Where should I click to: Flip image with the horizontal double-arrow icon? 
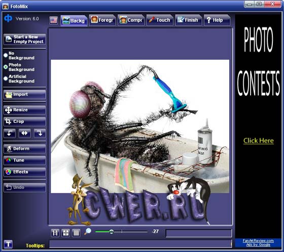[x=25, y=134]
